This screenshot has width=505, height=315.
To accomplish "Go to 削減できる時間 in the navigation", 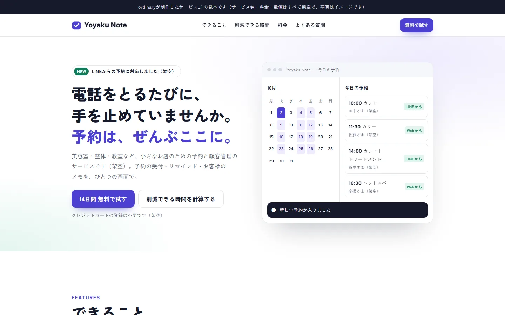I will [252, 25].
